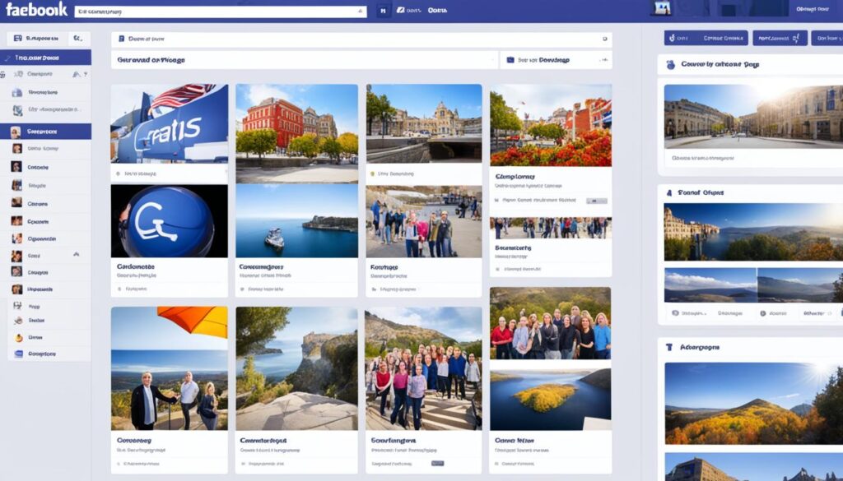Click the small square icon right of search bar
843x481 pixels.
pyautogui.click(x=382, y=12)
